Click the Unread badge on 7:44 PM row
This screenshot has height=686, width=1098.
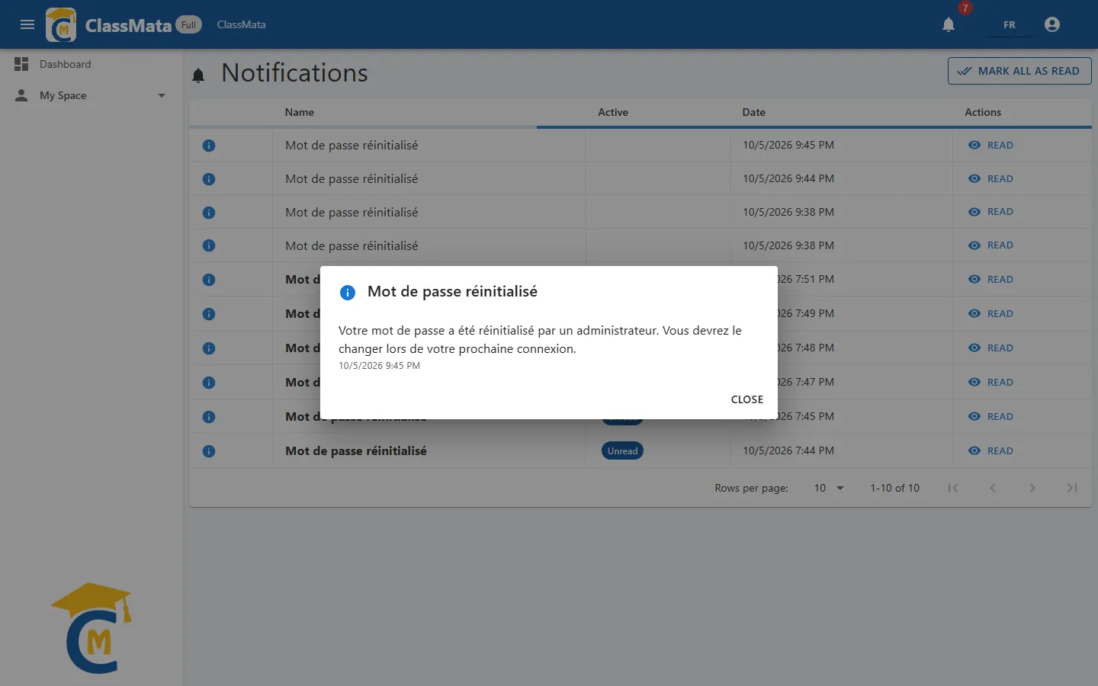[622, 451]
